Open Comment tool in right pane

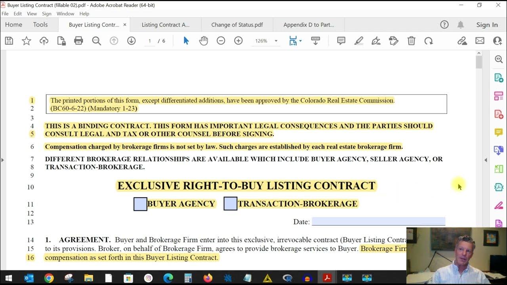[x=499, y=132]
